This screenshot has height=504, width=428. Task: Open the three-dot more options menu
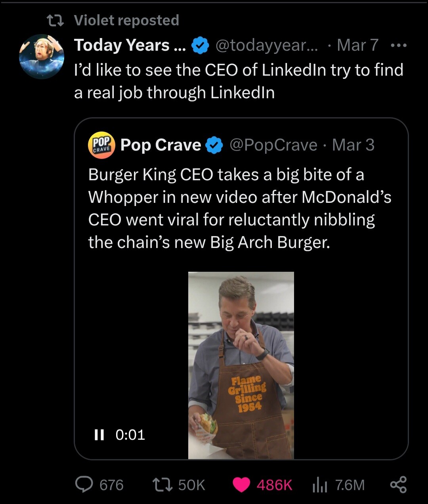(x=398, y=46)
